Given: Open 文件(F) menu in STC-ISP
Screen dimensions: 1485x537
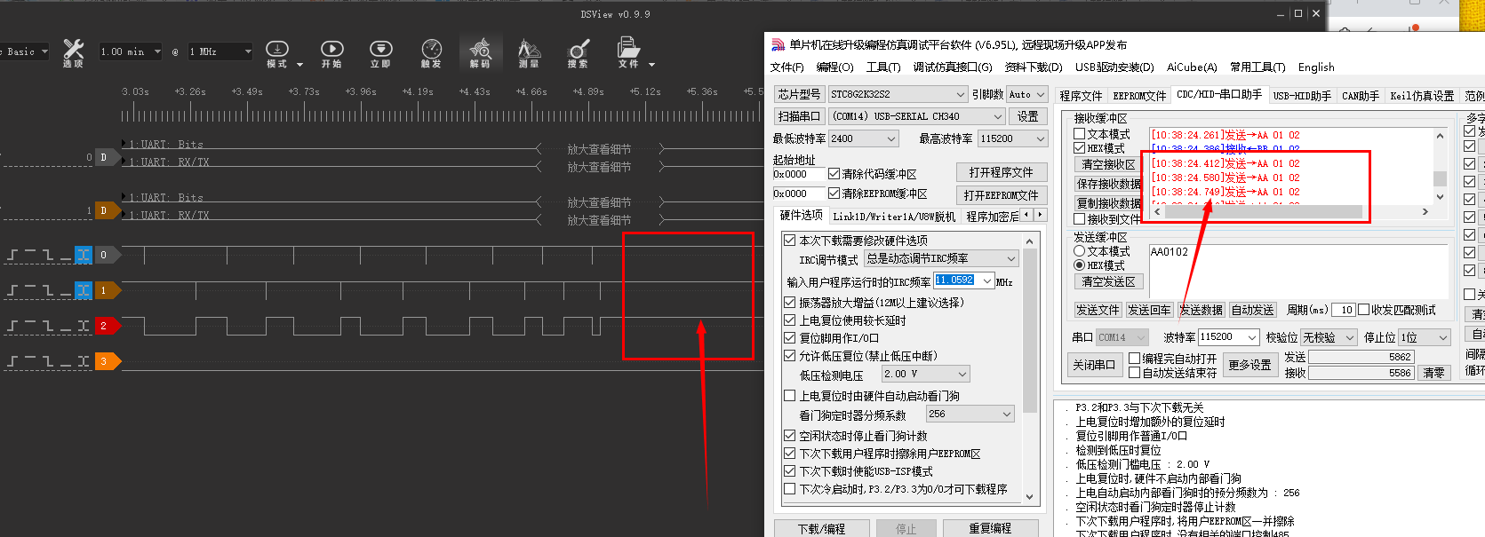Looking at the screenshot, I should (786, 67).
